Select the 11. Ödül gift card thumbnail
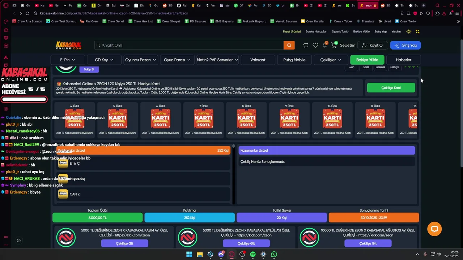463x260 pixels. click(375, 118)
